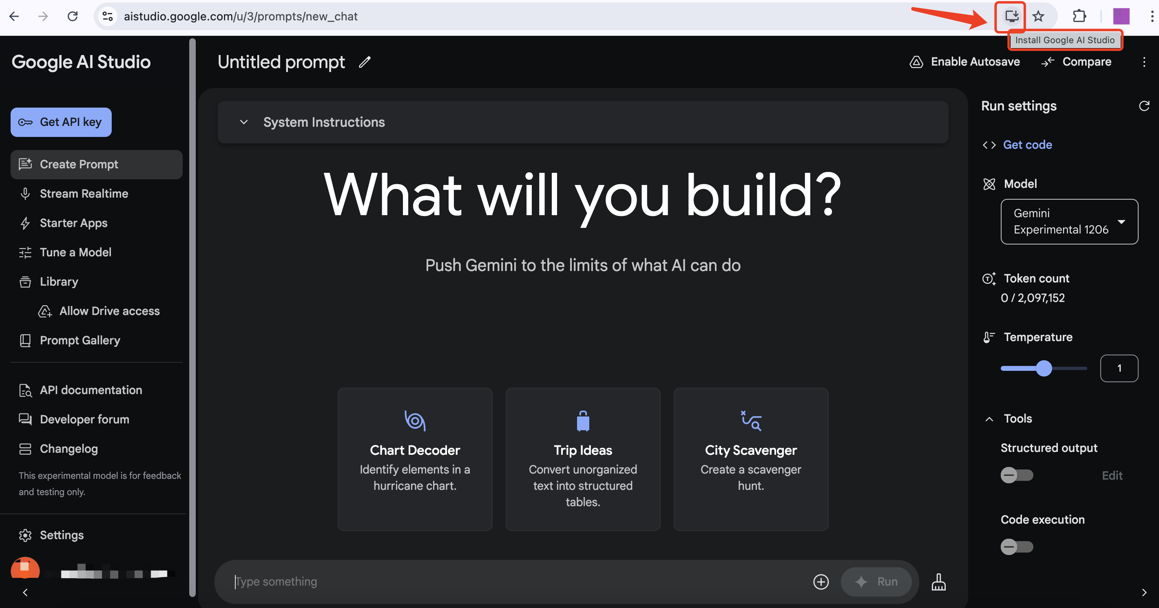Toggle the Structured output switch

pyautogui.click(x=1016, y=475)
